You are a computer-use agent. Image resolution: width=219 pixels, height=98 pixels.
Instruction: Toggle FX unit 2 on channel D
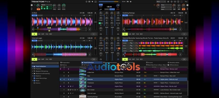point(119,48)
